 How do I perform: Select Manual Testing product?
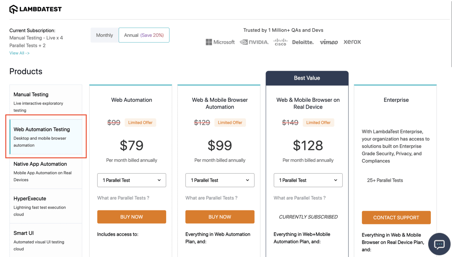tap(46, 102)
